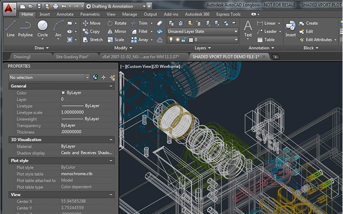Screen dimensions: 343x214
Task: Toggle layer freeze sun icon
Action: point(177,40)
